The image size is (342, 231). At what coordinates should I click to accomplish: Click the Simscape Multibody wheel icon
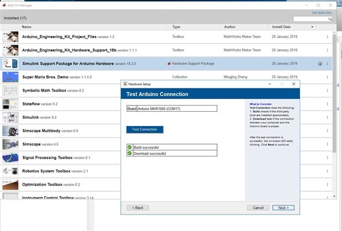10,130
